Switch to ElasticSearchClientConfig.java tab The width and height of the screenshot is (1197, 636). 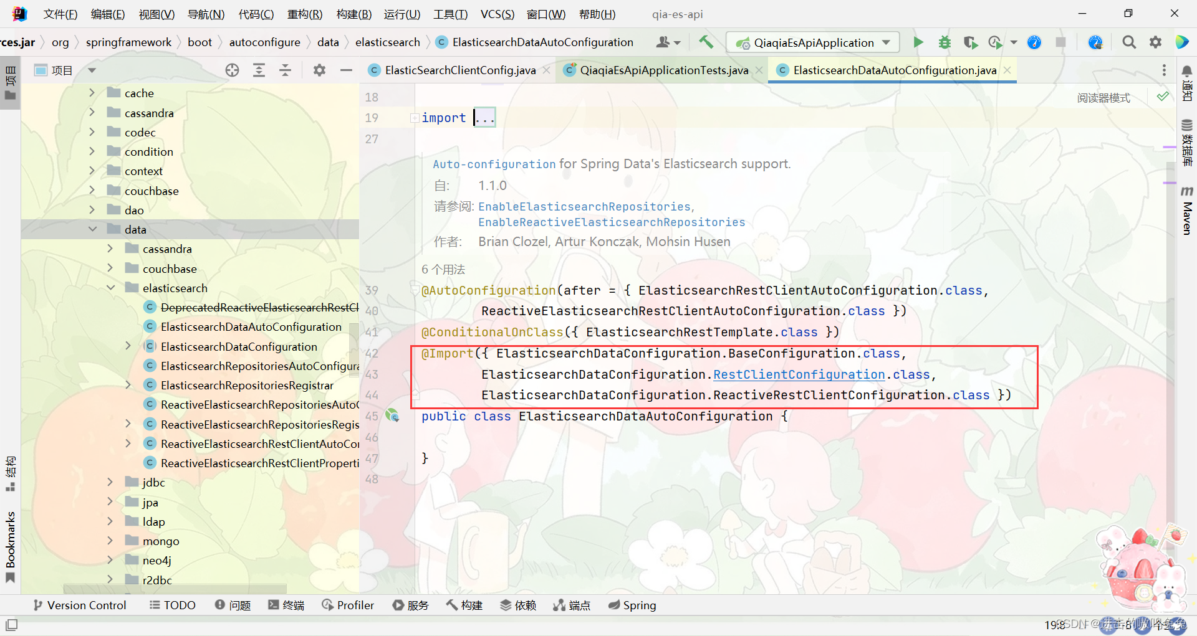coord(460,70)
